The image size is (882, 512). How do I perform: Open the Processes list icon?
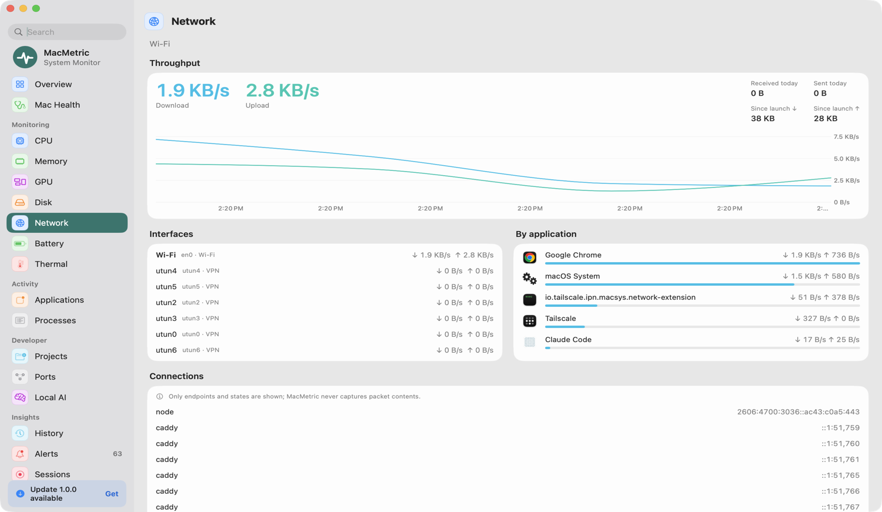pyautogui.click(x=20, y=320)
